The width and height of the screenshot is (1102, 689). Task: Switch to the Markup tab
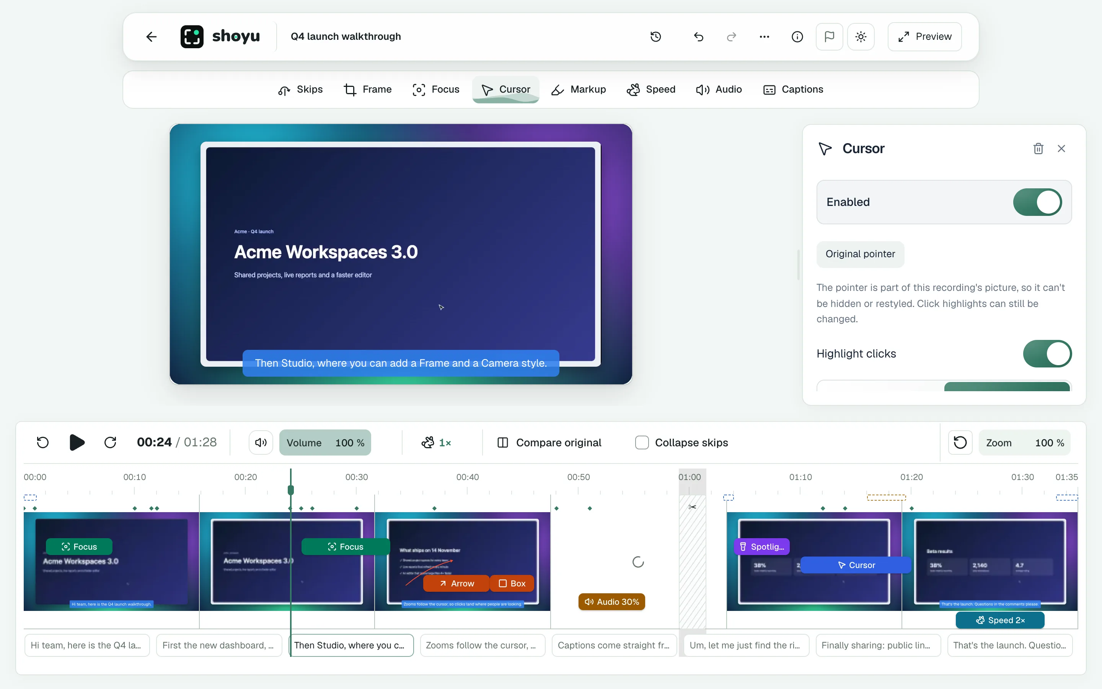click(x=578, y=89)
